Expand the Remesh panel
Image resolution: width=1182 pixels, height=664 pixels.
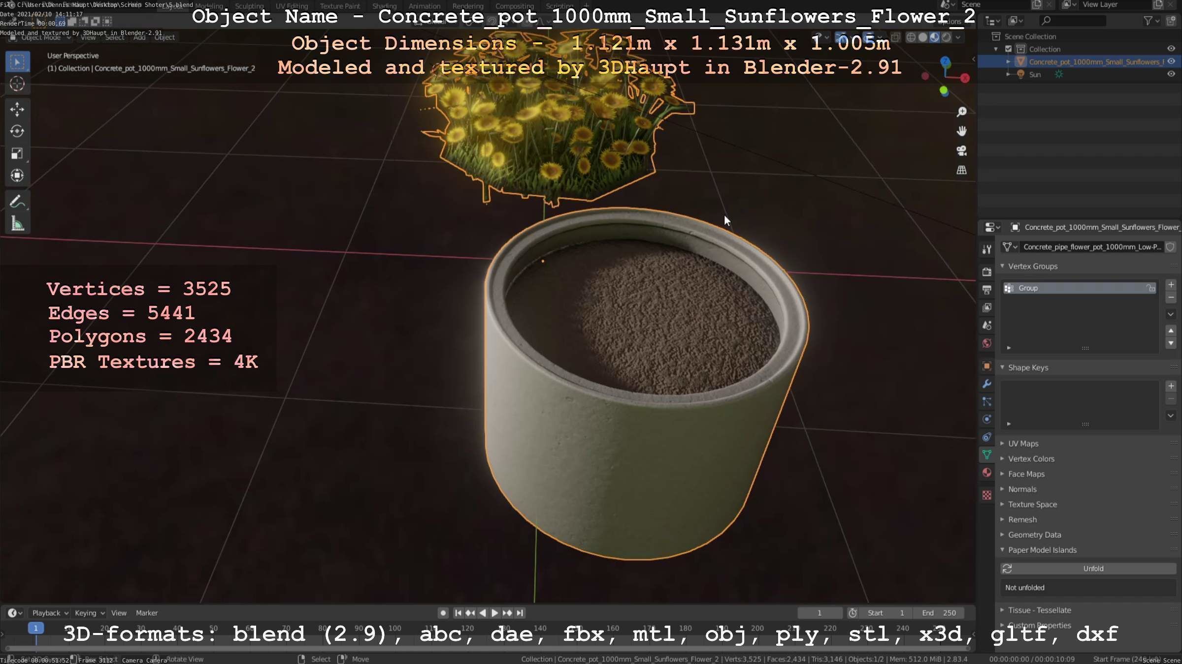coord(1002,520)
